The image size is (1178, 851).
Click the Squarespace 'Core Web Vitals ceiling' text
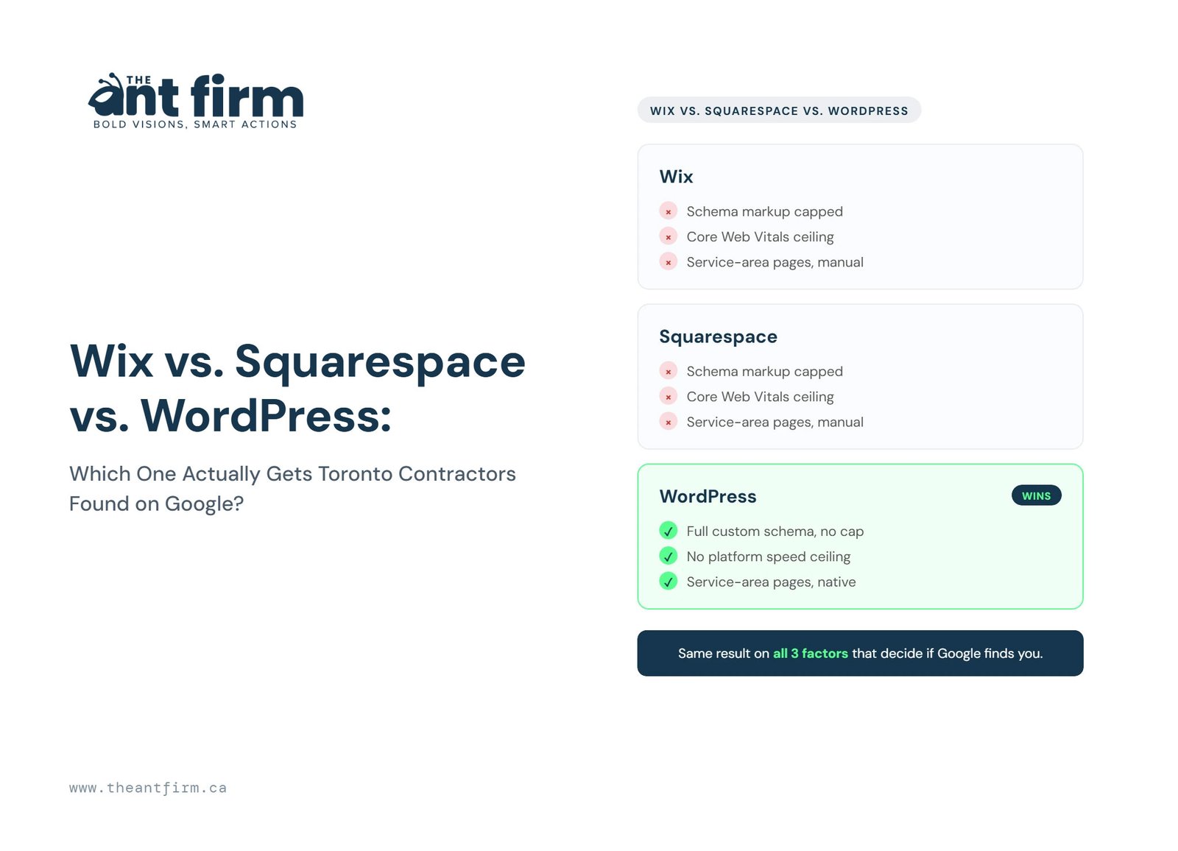(x=760, y=397)
